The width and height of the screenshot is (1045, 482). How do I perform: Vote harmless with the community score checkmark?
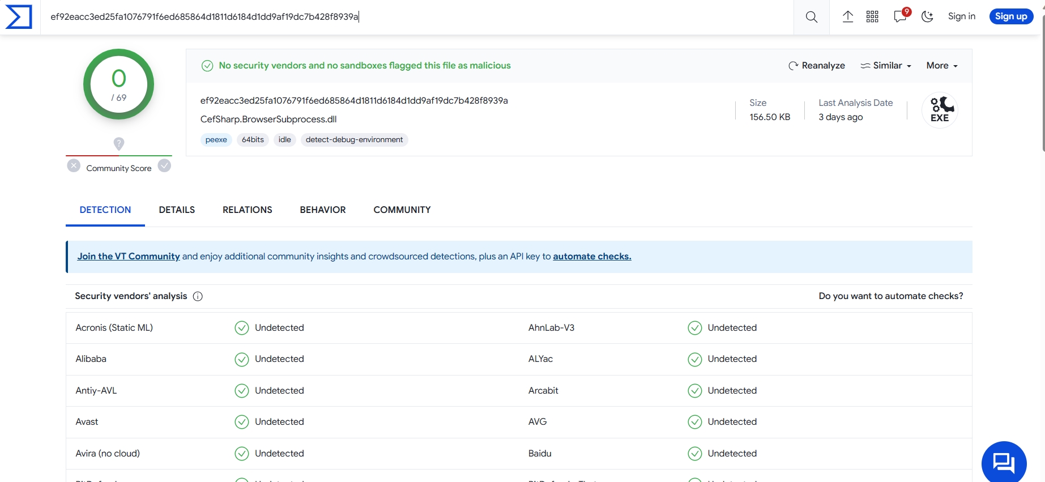click(164, 166)
